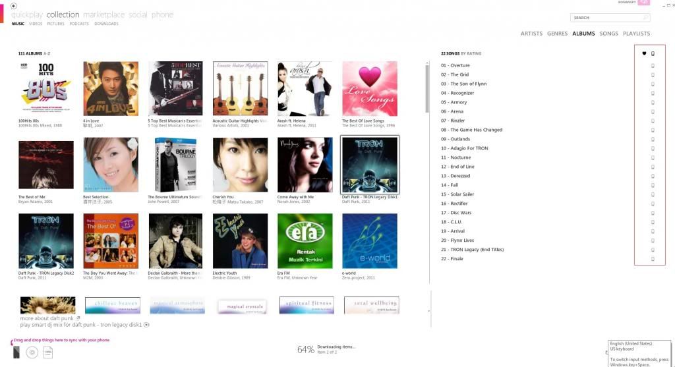The height and width of the screenshot is (367, 675).
Task: Select song '21 - TRON Legacy (End Titles)'
Action: [x=472, y=250]
